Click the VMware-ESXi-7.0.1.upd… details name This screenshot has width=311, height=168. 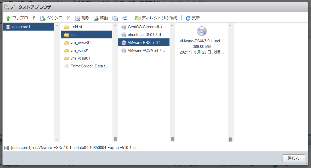point(202,41)
